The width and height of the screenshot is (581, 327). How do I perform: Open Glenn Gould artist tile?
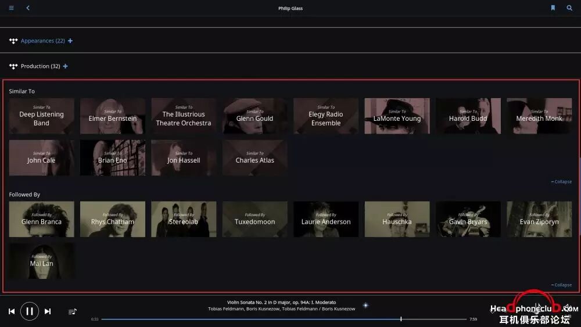pos(255,116)
